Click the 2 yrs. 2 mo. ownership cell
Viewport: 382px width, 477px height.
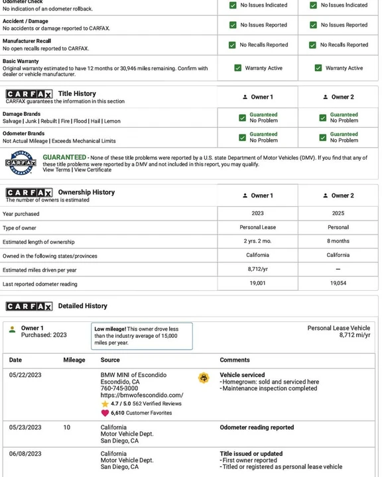pos(258,241)
